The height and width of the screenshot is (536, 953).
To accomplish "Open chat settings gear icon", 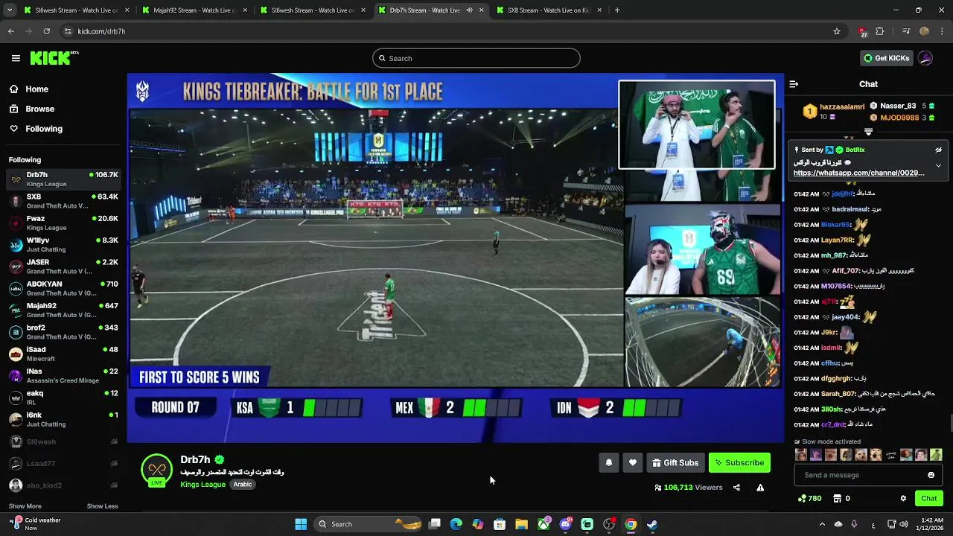I will (x=903, y=498).
